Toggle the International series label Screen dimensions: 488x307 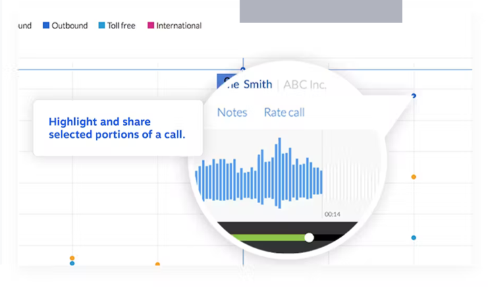(179, 26)
